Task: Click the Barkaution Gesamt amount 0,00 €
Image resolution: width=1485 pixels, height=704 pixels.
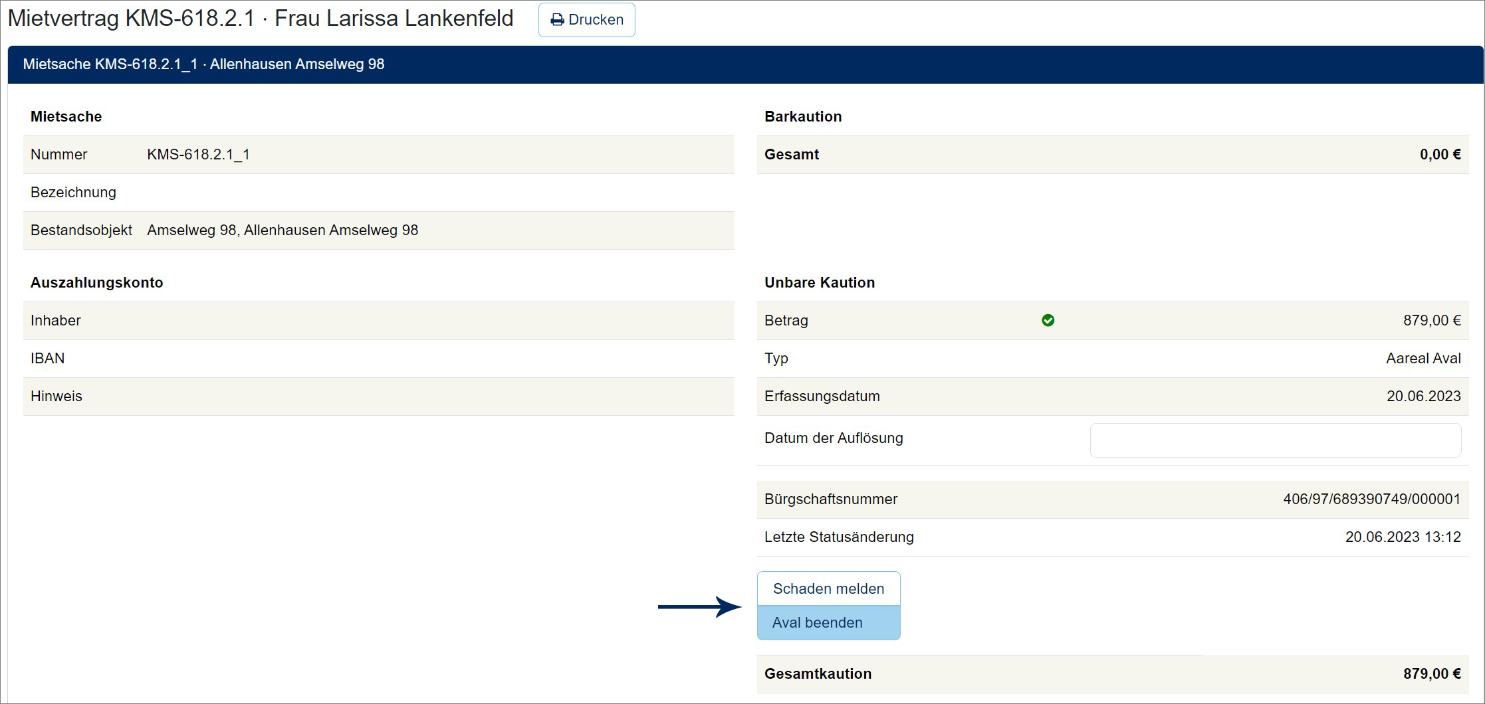Action: (1440, 155)
